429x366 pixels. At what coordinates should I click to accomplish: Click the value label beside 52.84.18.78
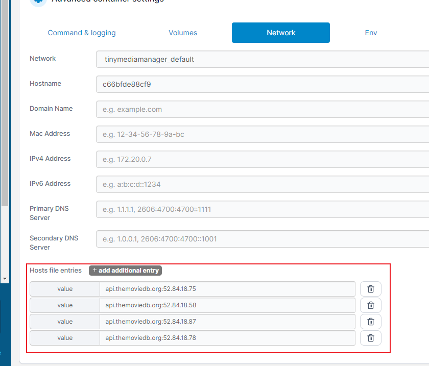[65, 338]
